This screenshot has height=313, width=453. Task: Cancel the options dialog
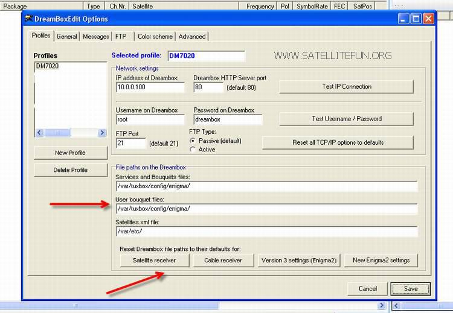pyautogui.click(x=367, y=289)
